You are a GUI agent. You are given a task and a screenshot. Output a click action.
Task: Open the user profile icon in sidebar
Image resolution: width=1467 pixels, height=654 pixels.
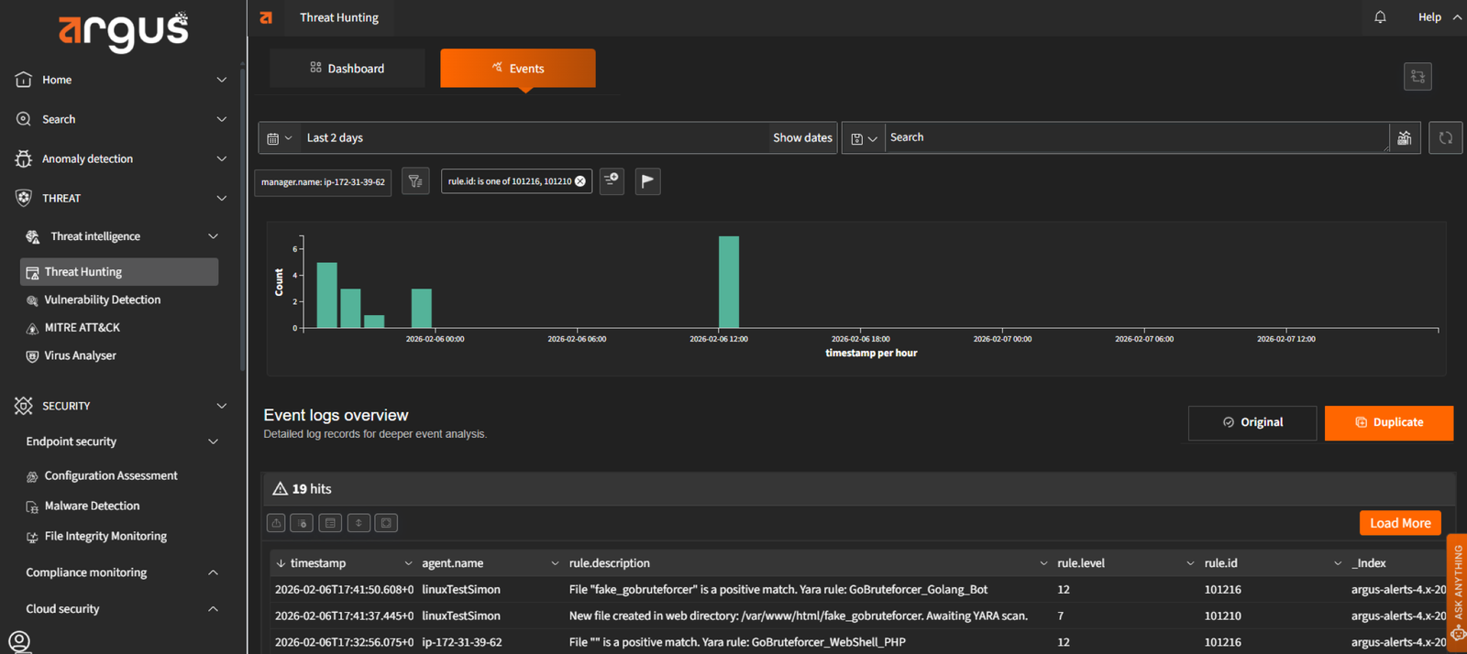click(19, 641)
